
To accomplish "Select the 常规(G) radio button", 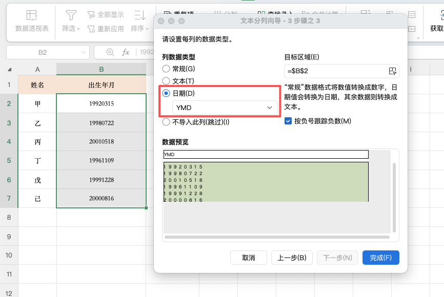I will (166, 69).
